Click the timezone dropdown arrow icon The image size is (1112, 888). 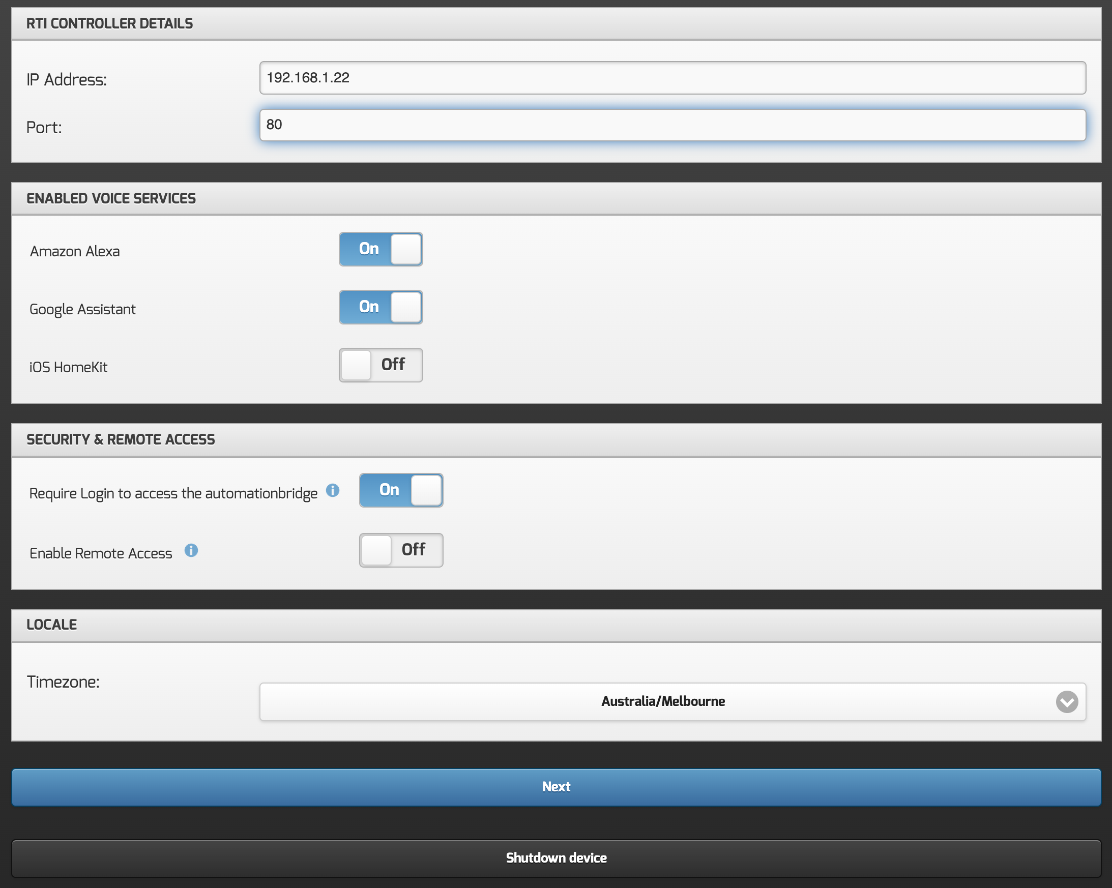(x=1067, y=702)
